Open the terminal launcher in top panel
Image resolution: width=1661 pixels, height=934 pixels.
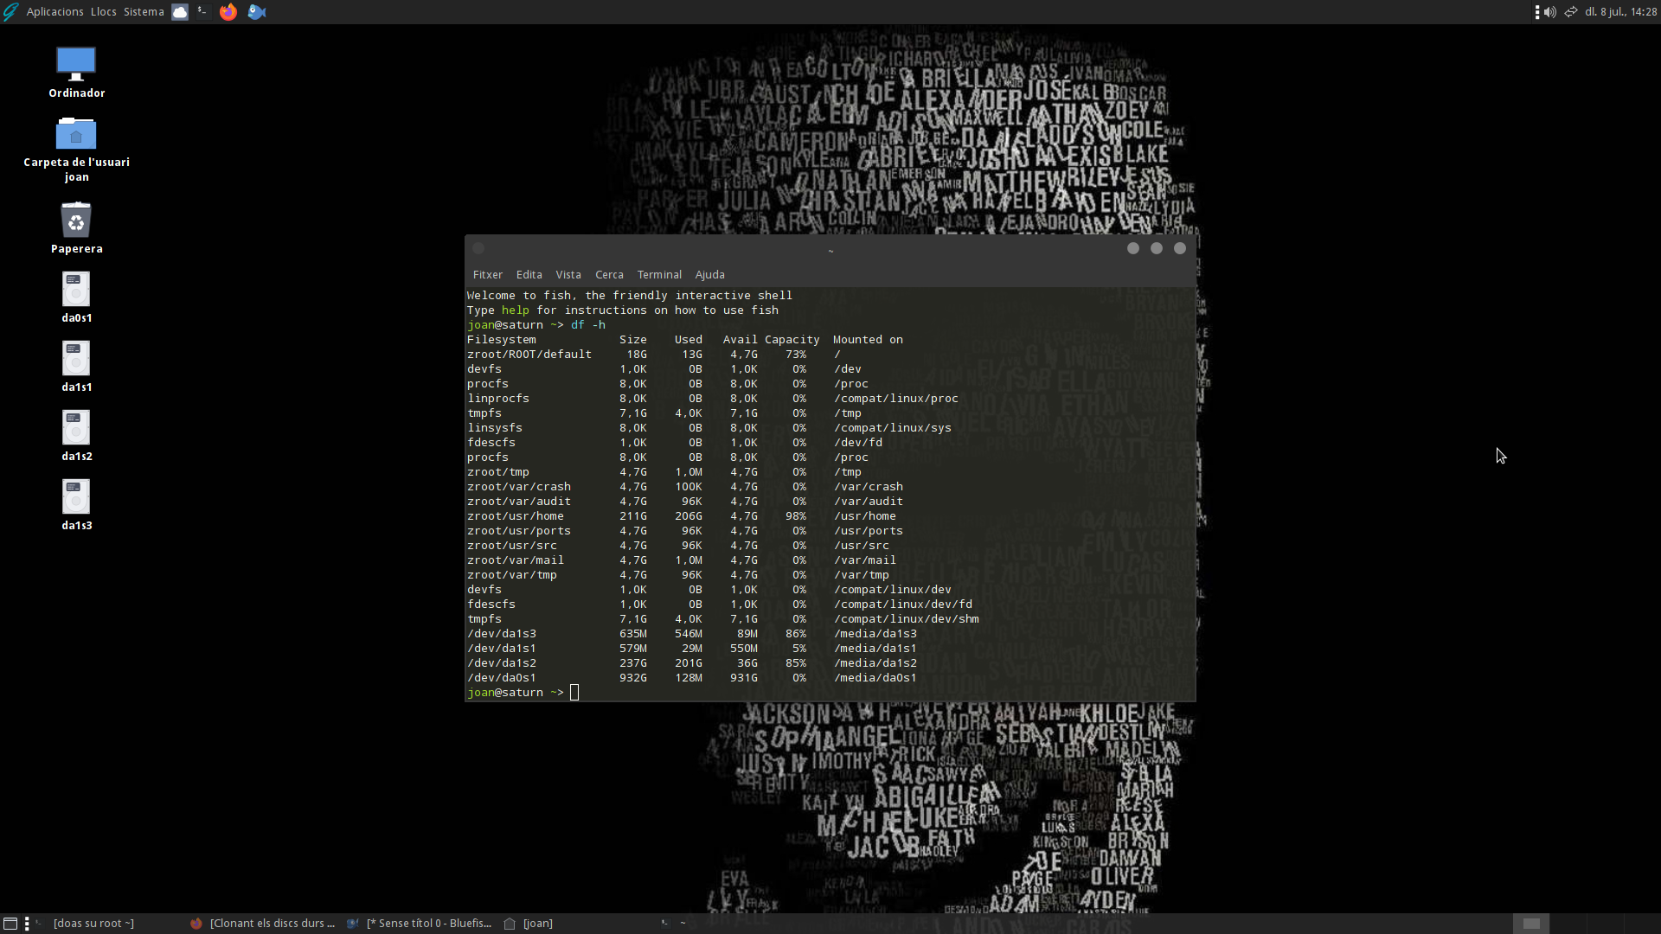coord(202,11)
